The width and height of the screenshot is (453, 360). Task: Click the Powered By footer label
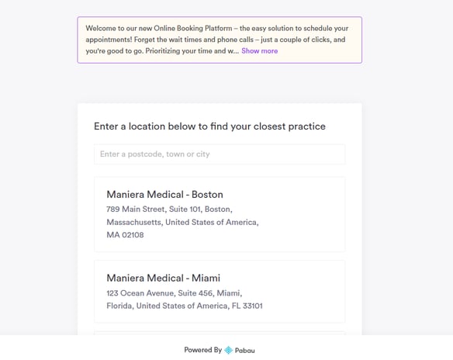click(202, 350)
